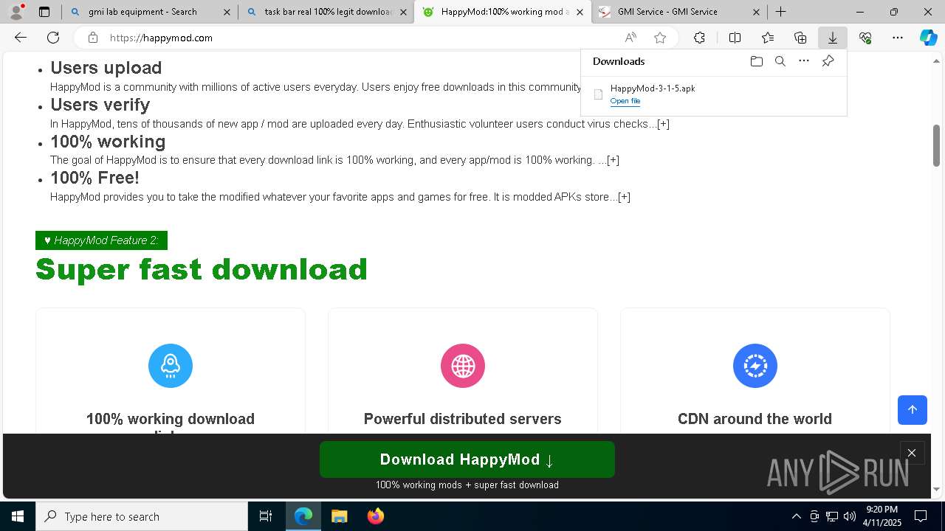This screenshot has width=945, height=531.
Task: Close the bottom download banner
Action: (x=912, y=453)
